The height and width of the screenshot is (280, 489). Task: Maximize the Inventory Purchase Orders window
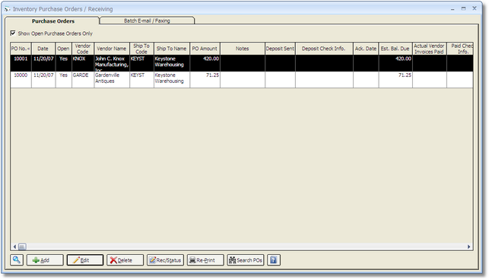pos(464,8)
